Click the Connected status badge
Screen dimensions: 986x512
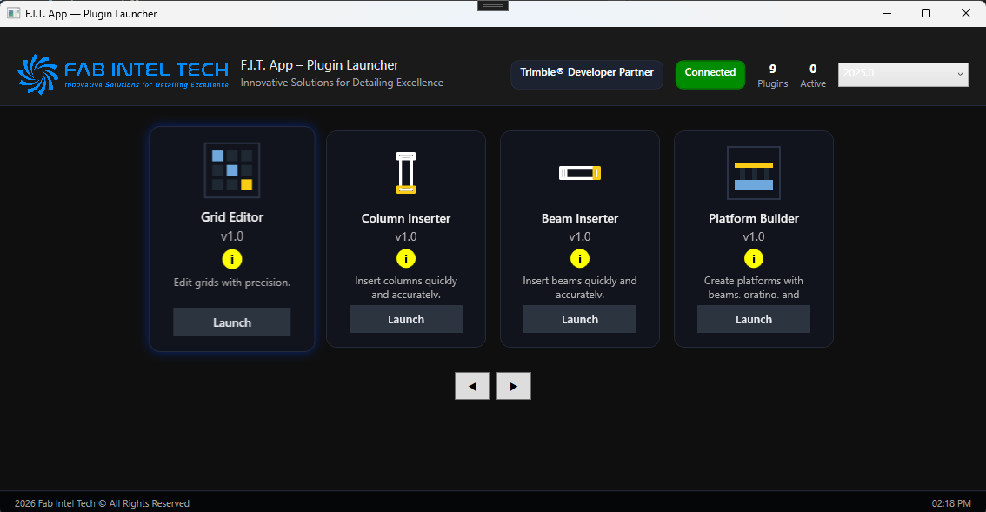[710, 74]
